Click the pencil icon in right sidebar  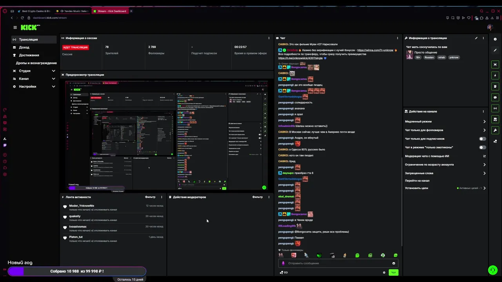coord(495,51)
